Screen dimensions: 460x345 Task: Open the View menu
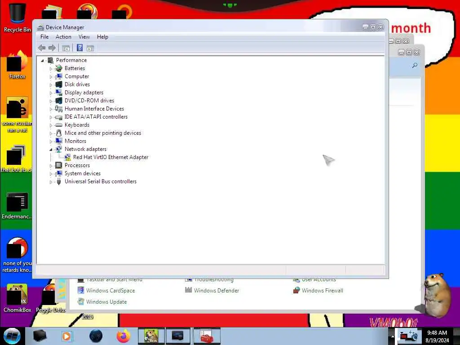pos(84,37)
